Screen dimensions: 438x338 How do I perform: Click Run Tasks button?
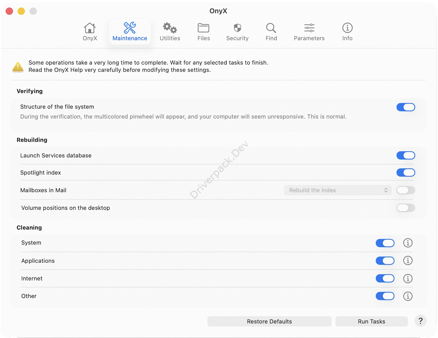coord(371,322)
